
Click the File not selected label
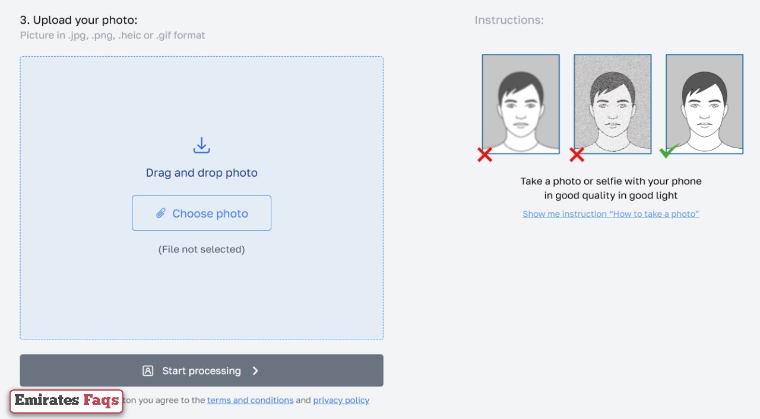coord(201,249)
